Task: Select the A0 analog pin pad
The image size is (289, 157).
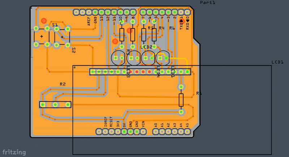Action: pos(156,132)
